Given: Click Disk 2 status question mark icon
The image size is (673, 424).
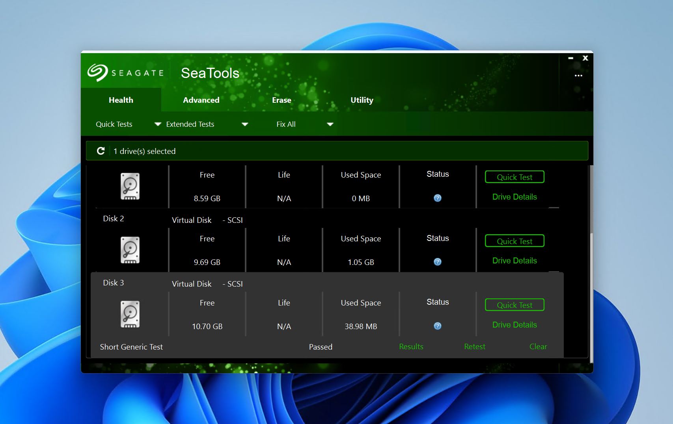Looking at the screenshot, I should [438, 262].
